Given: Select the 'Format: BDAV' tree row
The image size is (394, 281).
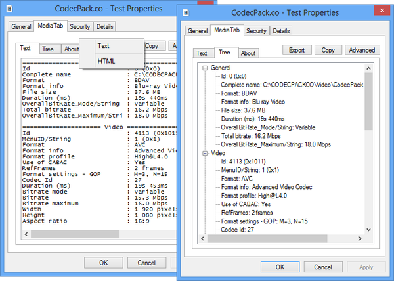Looking at the screenshot, I should 239,93.
